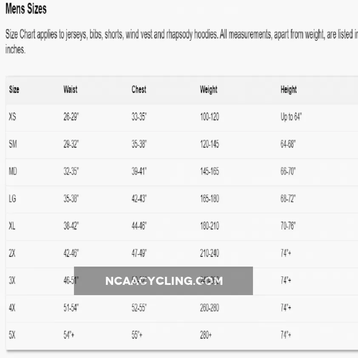
Task: Click the 39-41" chest value
Action: 139,171
